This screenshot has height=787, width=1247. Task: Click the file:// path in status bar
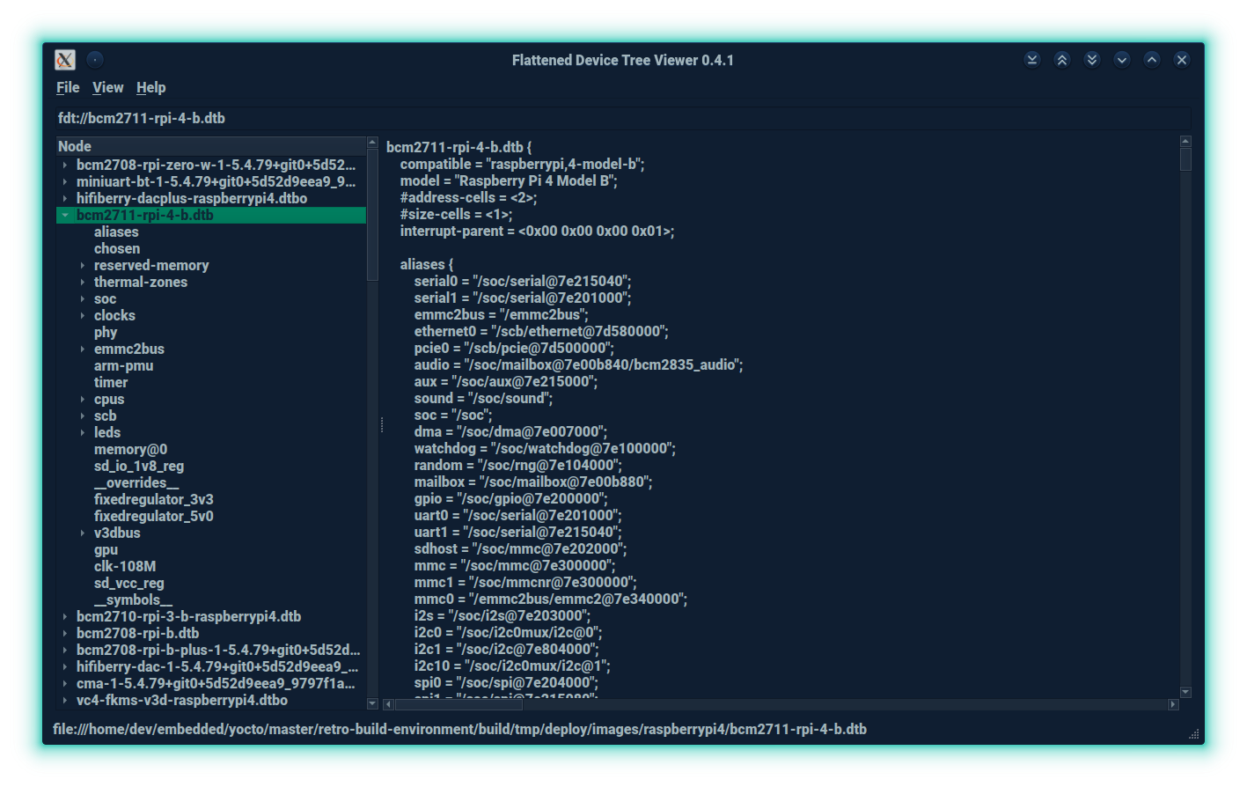[459, 729]
